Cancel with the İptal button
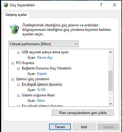This screenshot has height=132, width=122. point(84,127)
